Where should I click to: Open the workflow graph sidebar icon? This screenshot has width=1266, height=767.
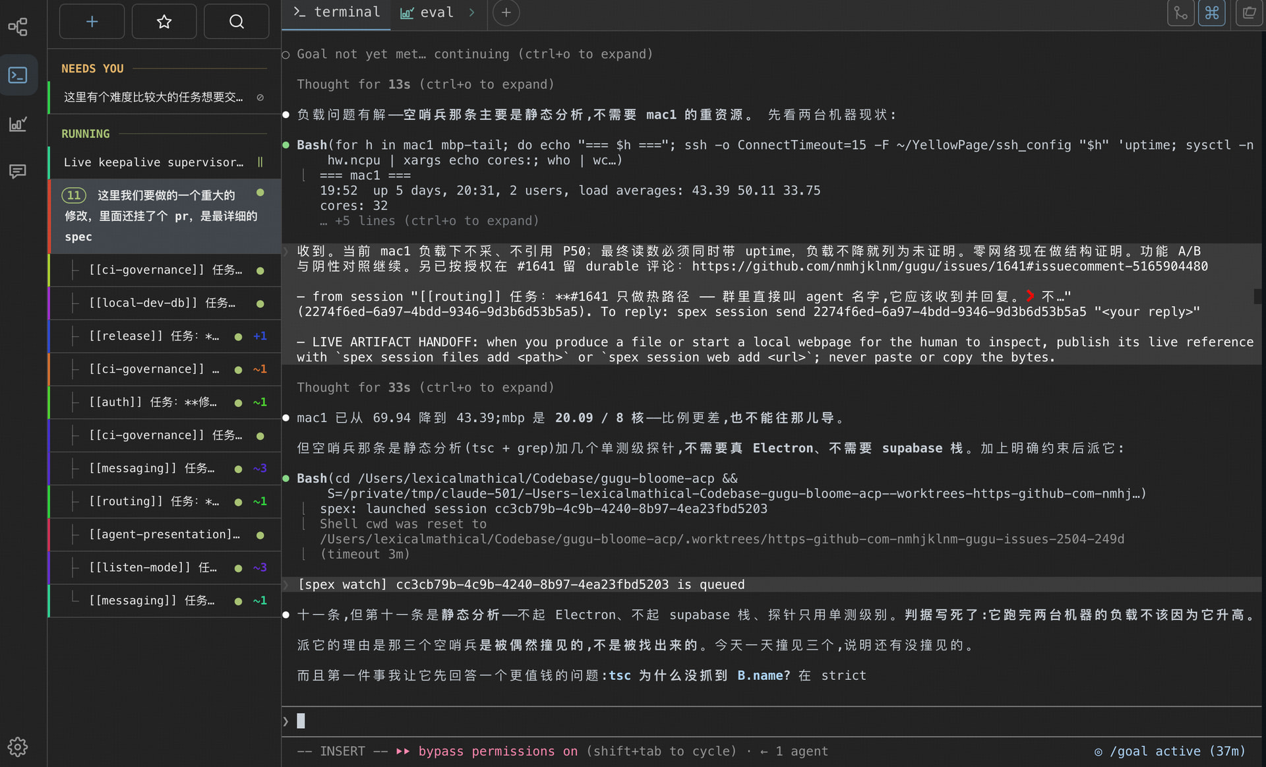click(x=18, y=27)
